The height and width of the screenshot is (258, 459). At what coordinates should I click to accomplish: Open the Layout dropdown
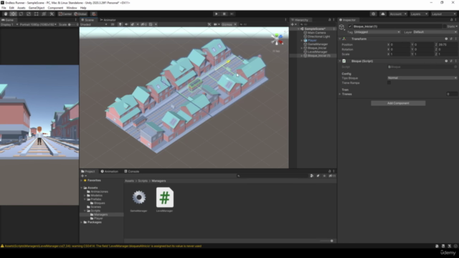point(443,14)
